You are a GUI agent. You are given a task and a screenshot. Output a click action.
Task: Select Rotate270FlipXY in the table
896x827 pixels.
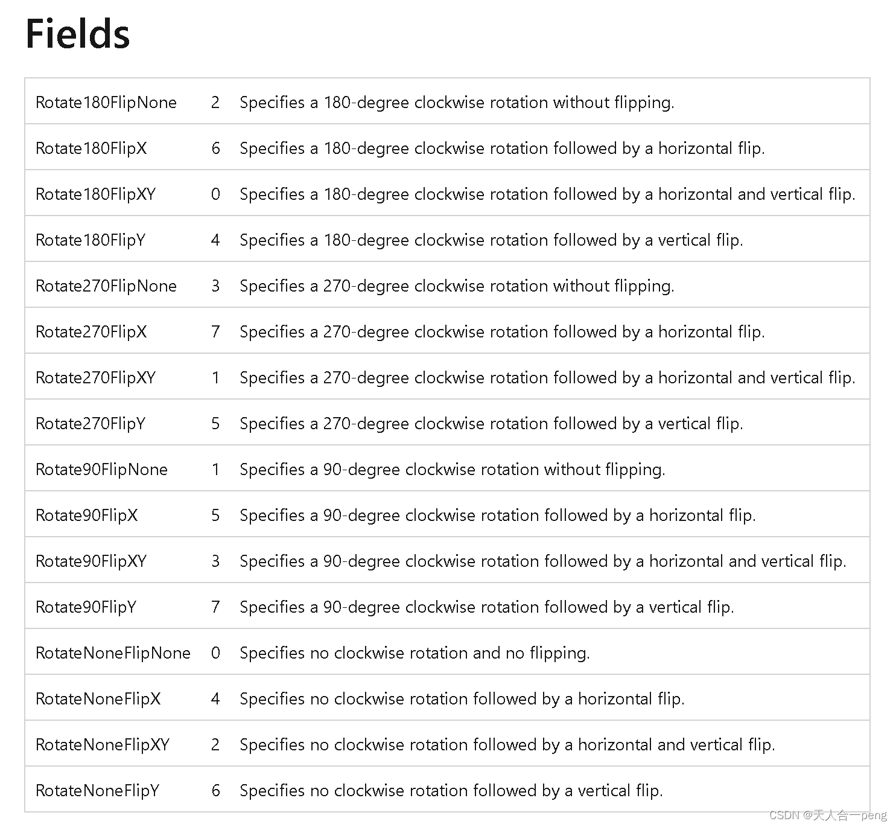coord(96,377)
